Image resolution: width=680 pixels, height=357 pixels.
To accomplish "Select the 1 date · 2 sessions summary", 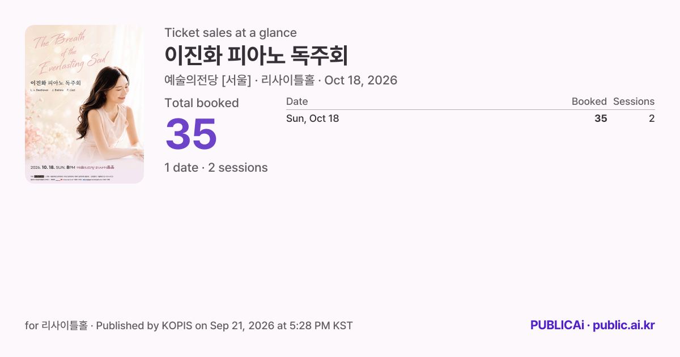I will (x=216, y=168).
